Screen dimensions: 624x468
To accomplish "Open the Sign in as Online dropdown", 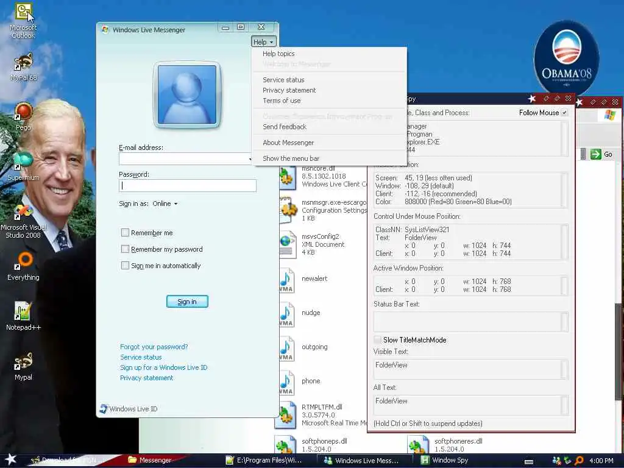I will [x=165, y=204].
